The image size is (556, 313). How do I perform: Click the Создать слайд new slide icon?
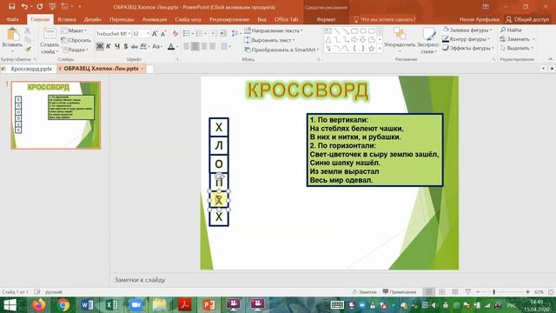point(50,33)
